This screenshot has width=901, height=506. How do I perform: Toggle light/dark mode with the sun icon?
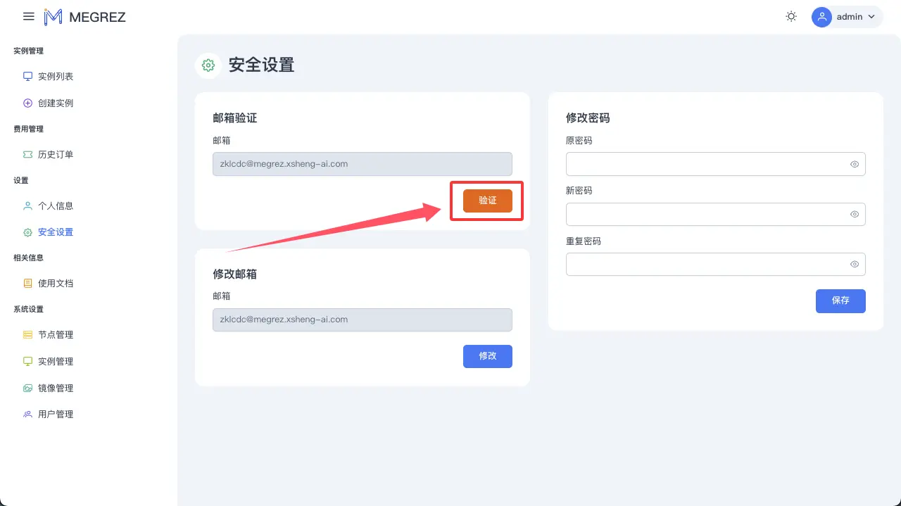pyautogui.click(x=791, y=15)
